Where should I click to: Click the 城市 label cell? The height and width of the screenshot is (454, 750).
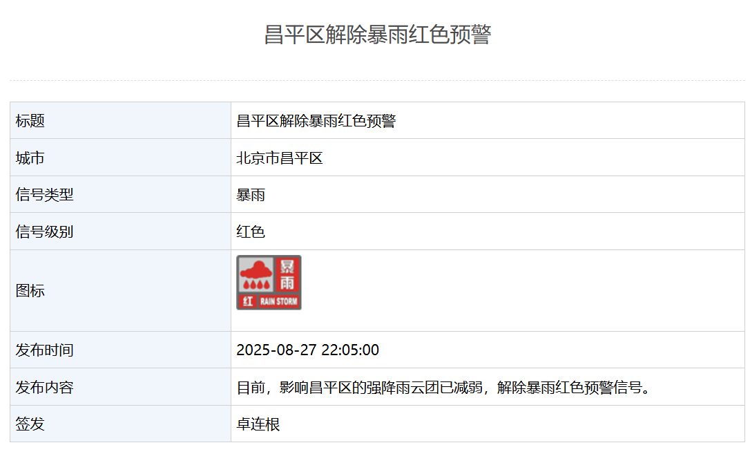pos(121,158)
